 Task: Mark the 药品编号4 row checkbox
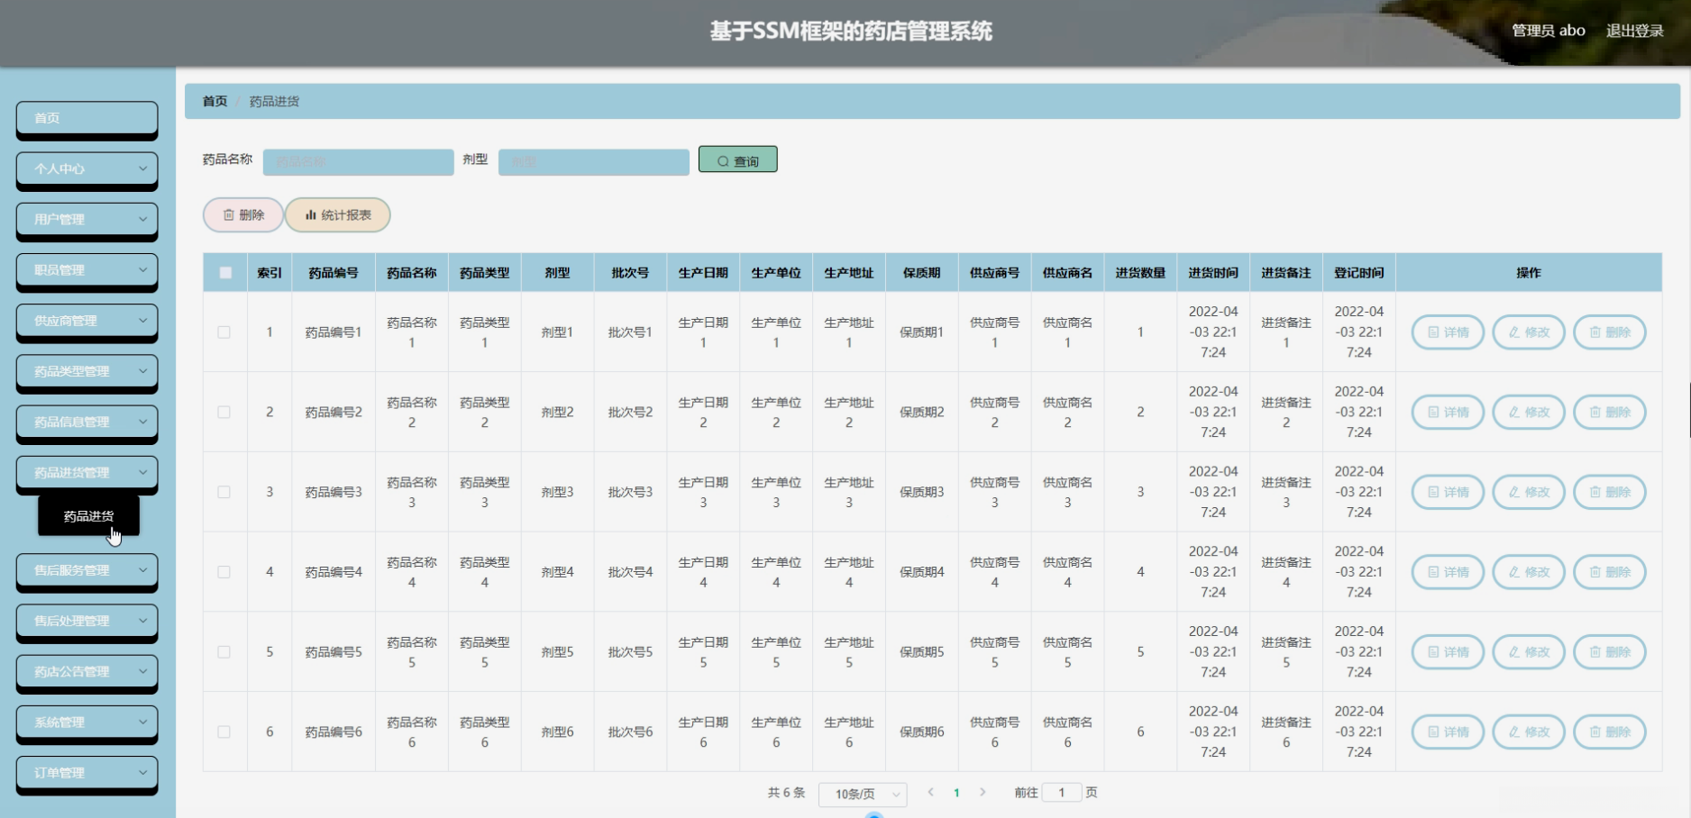(224, 572)
